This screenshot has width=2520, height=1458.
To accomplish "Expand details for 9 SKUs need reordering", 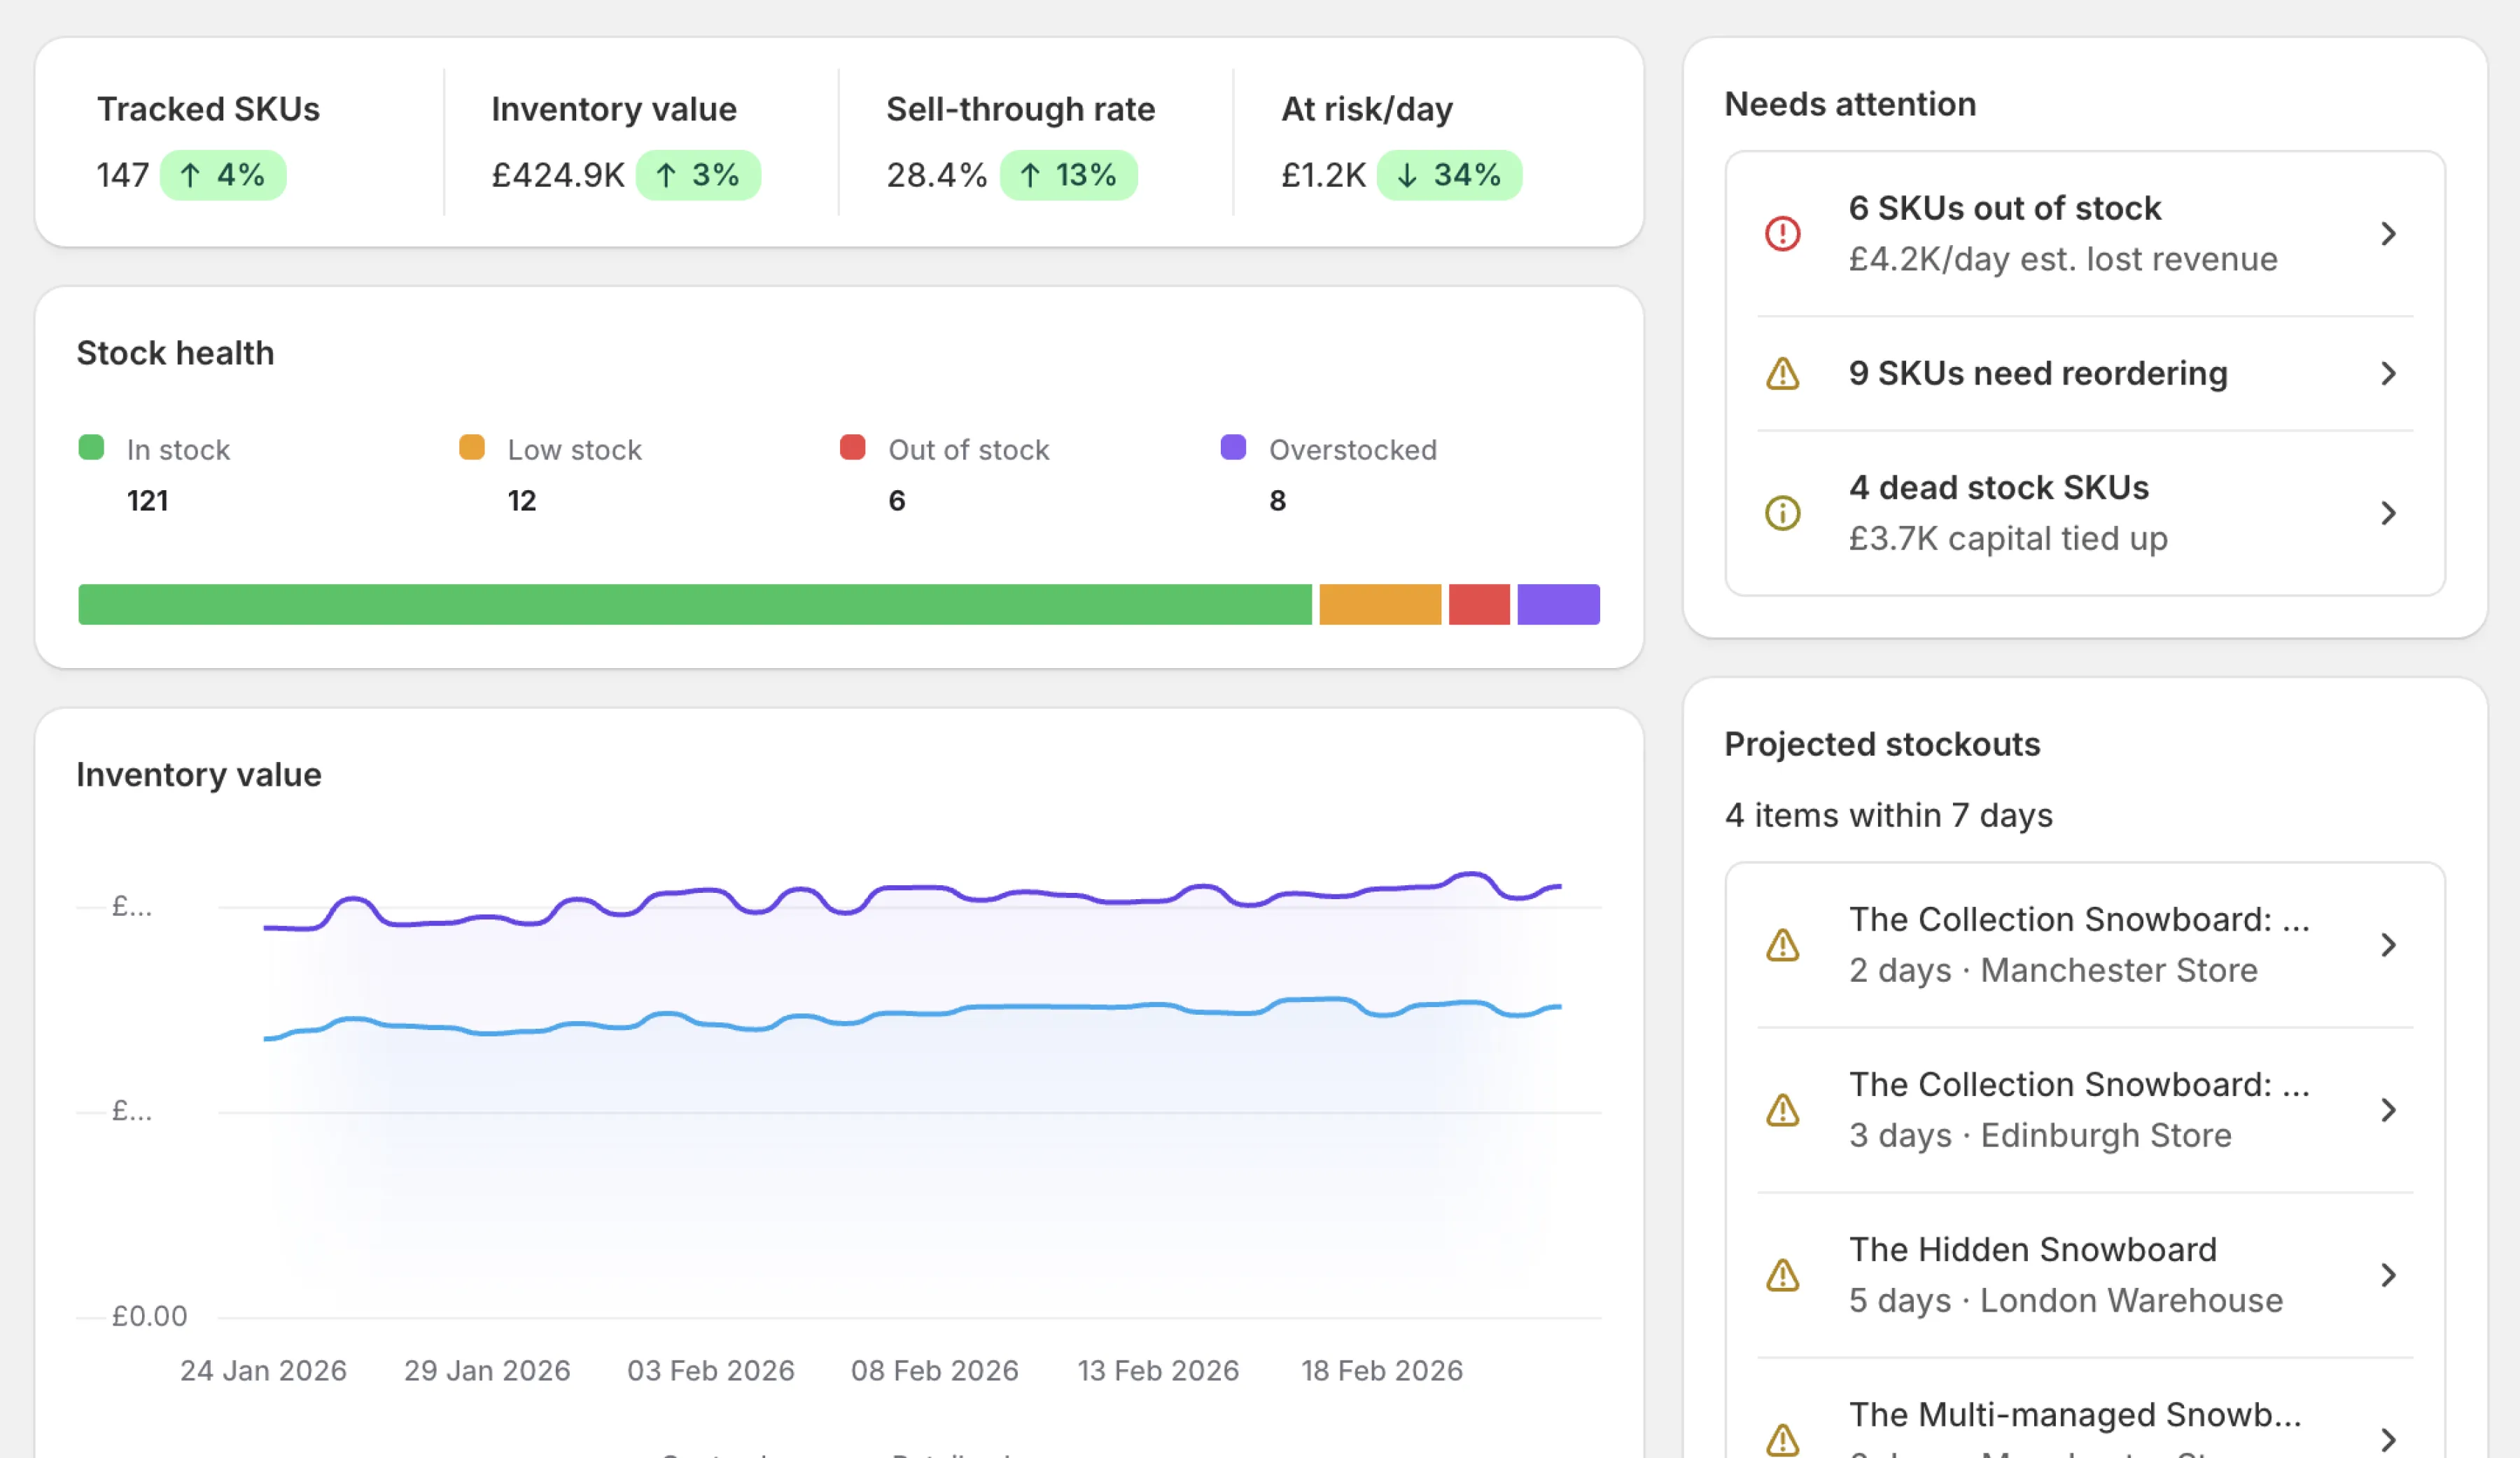I will click(x=2389, y=374).
